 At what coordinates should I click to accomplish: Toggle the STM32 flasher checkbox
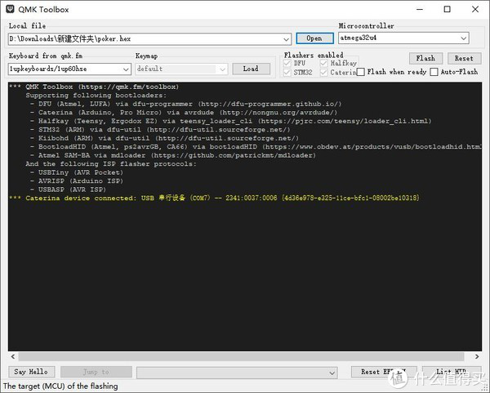coord(287,73)
